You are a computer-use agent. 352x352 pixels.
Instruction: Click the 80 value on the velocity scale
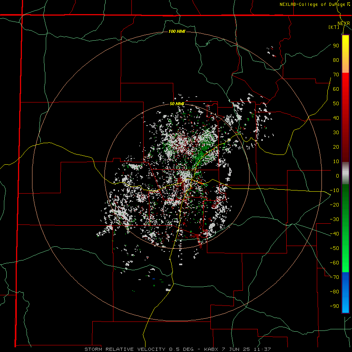(336, 60)
